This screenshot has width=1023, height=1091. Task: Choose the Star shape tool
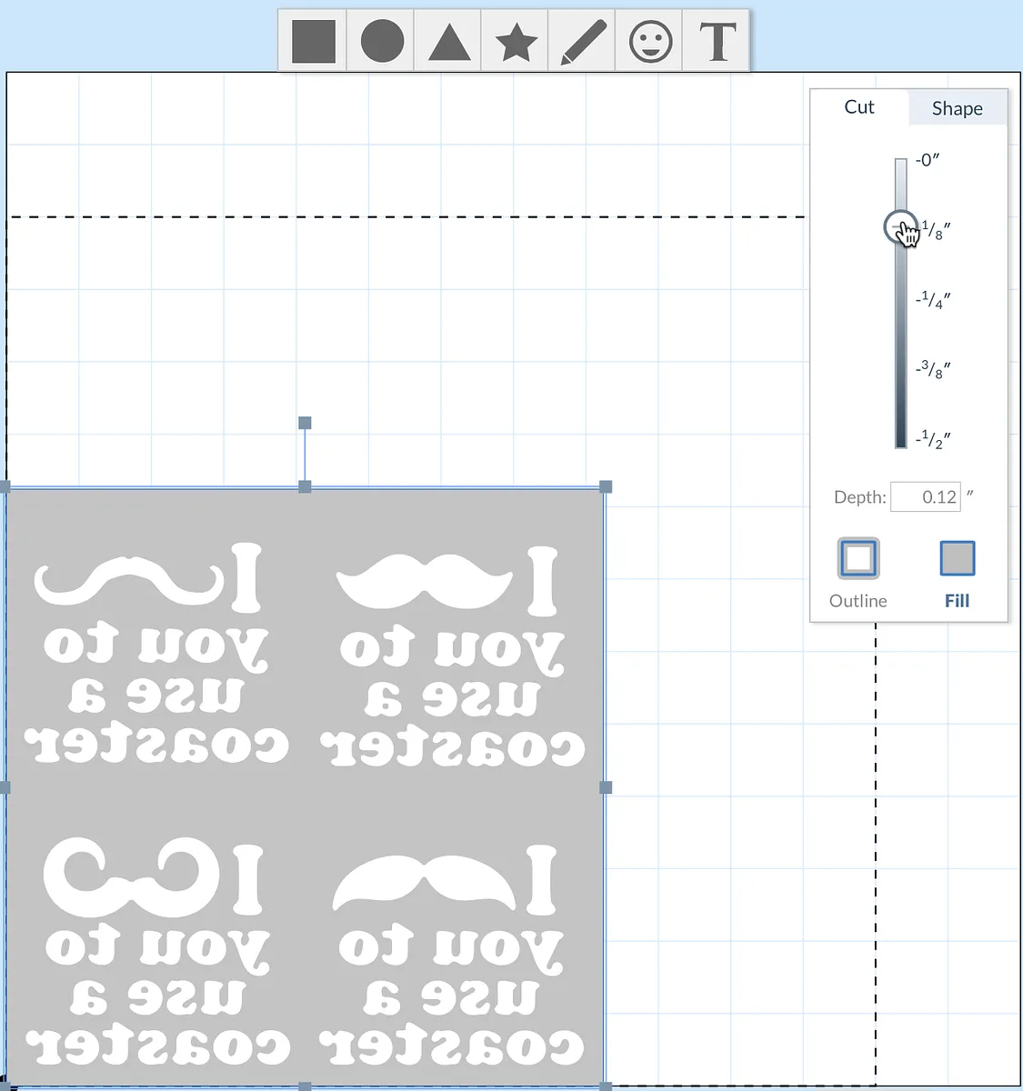coord(516,42)
